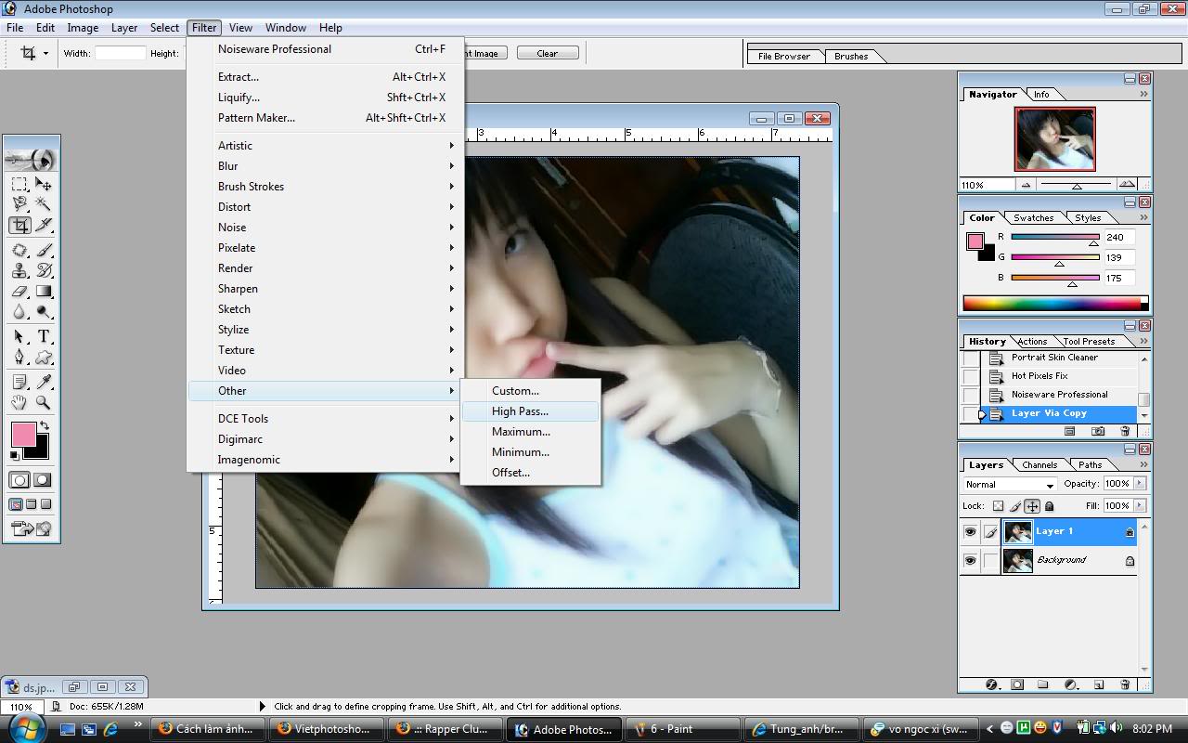Screen dimensions: 1188x743
Task: Select the Pen tool
Action: coord(19,357)
